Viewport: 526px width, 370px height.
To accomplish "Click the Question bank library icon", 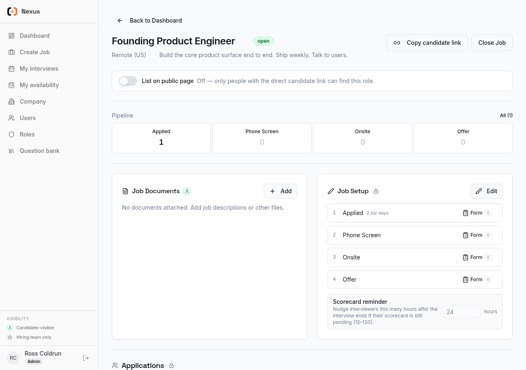I will pos(12,151).
